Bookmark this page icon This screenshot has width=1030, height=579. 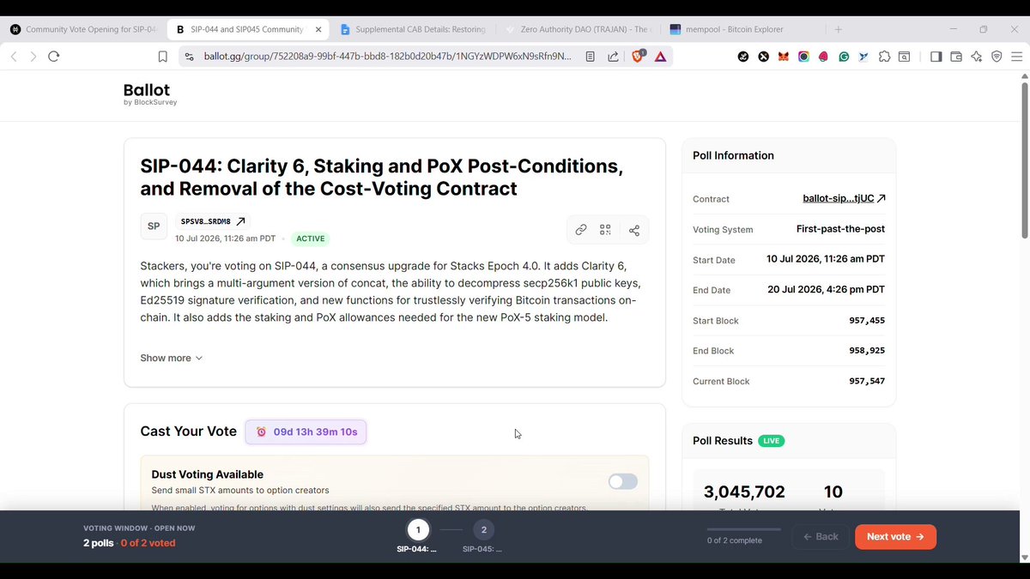(x=162, y=57)
